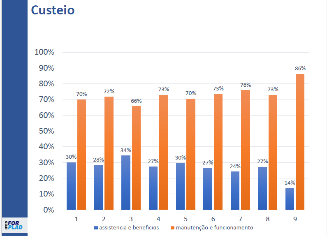
Task: Click the Custeio slide title
Action: (x=53, y=10)
